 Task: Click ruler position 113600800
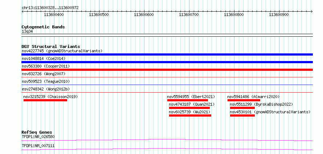coord(234,15)
